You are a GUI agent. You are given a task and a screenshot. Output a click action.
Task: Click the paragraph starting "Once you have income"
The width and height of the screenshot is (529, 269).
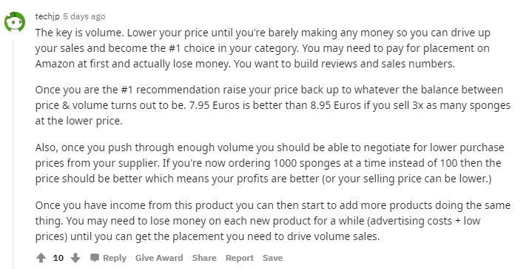click(272, 221)
